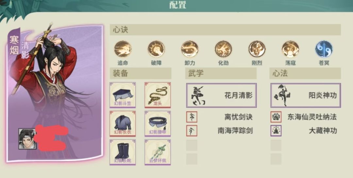Select the 卸力 dragon icon

[x=190, y=49]
